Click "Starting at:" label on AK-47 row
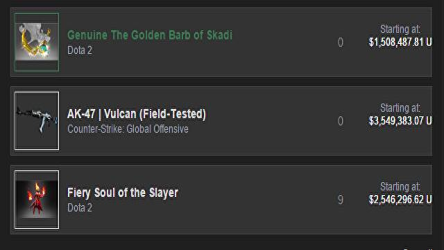Image resolution: width=444 pixels, height=250 pixels. (400, 108)
